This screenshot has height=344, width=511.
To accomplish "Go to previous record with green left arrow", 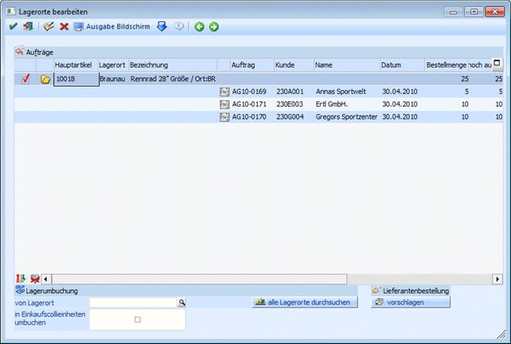I will point(199,27).
